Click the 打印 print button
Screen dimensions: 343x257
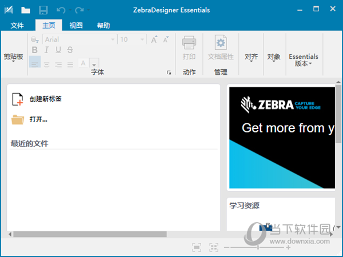click(x=189, y=48)
